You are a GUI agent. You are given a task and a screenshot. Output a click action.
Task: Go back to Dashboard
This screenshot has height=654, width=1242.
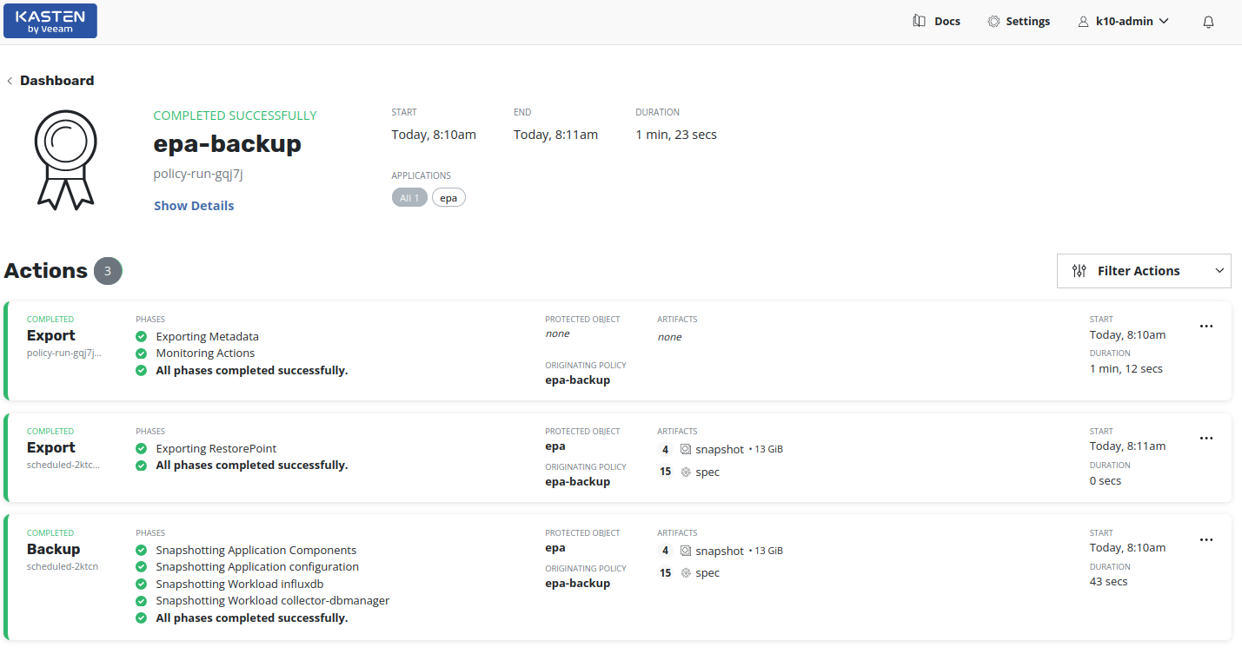coord(50,81)
